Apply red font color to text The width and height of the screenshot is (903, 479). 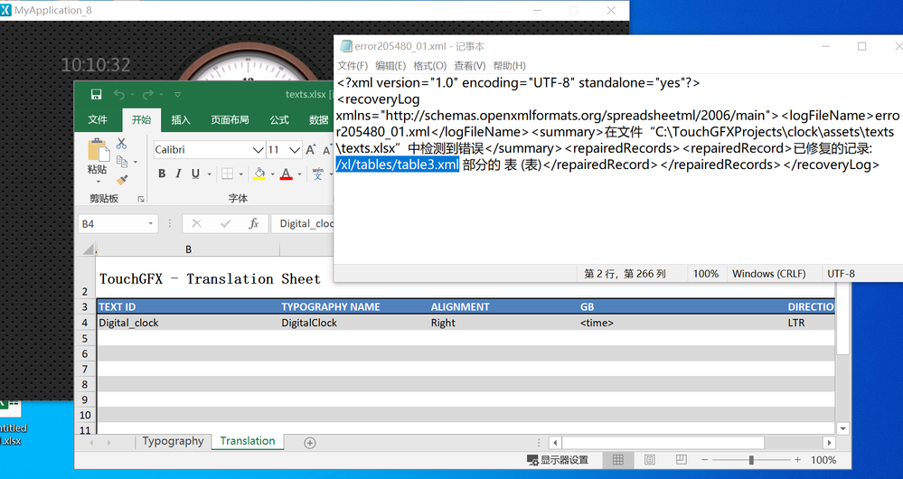(286, 174)
